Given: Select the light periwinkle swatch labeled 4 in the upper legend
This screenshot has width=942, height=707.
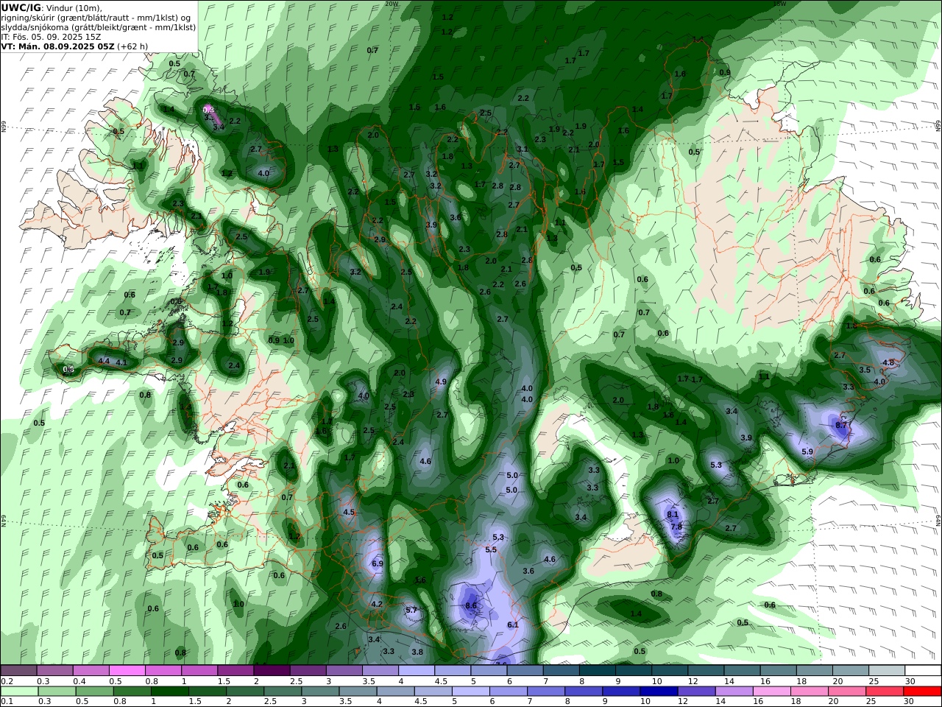Looking at the screenshot, I should [x=417, y=671].
